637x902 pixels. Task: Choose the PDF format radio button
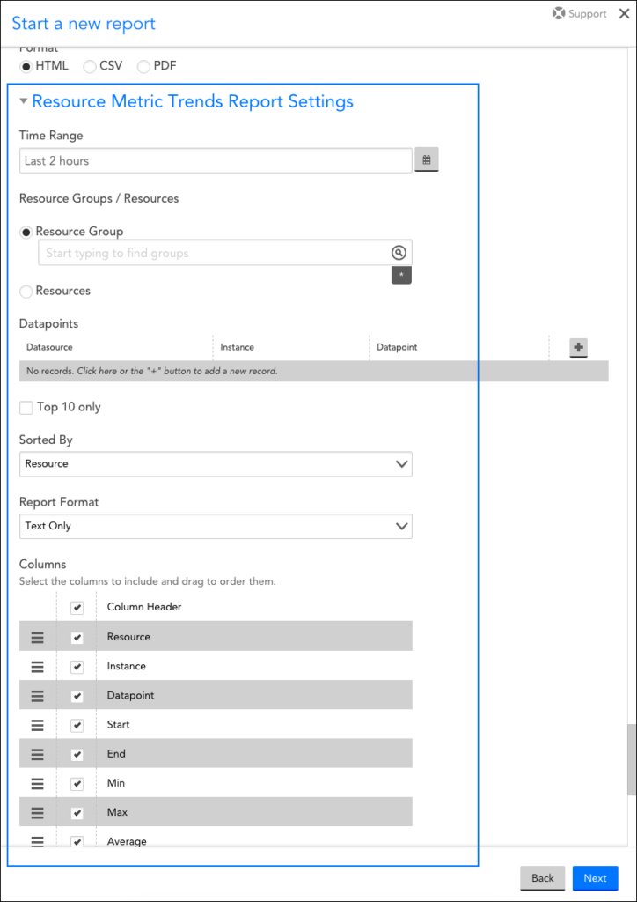coord(143,66)
